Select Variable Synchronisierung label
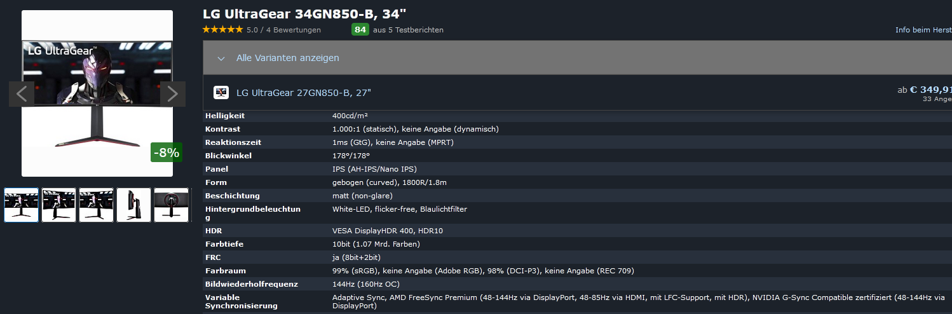The height and width of the screenshot is (314, 952). click(x=241, y=301)
